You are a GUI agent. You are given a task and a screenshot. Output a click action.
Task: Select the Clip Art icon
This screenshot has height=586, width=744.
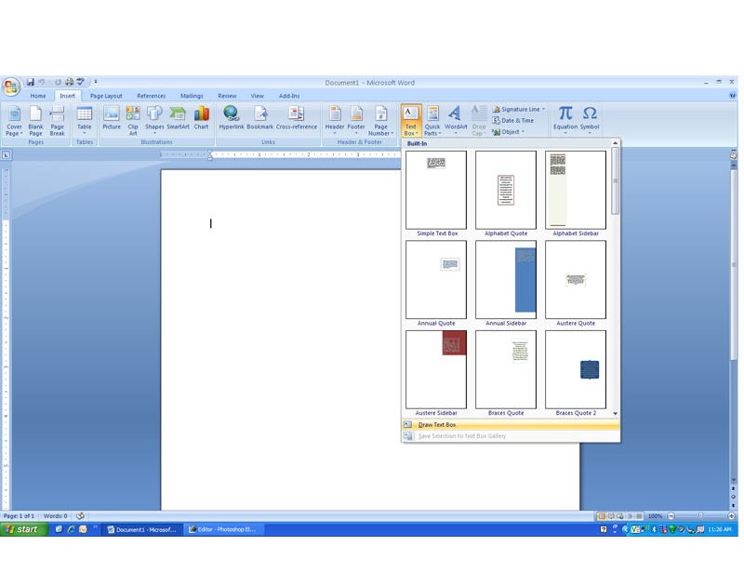(132, 116)
